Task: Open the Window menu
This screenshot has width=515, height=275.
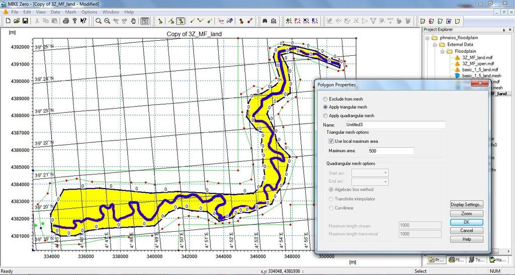Action: coord(111,12)
